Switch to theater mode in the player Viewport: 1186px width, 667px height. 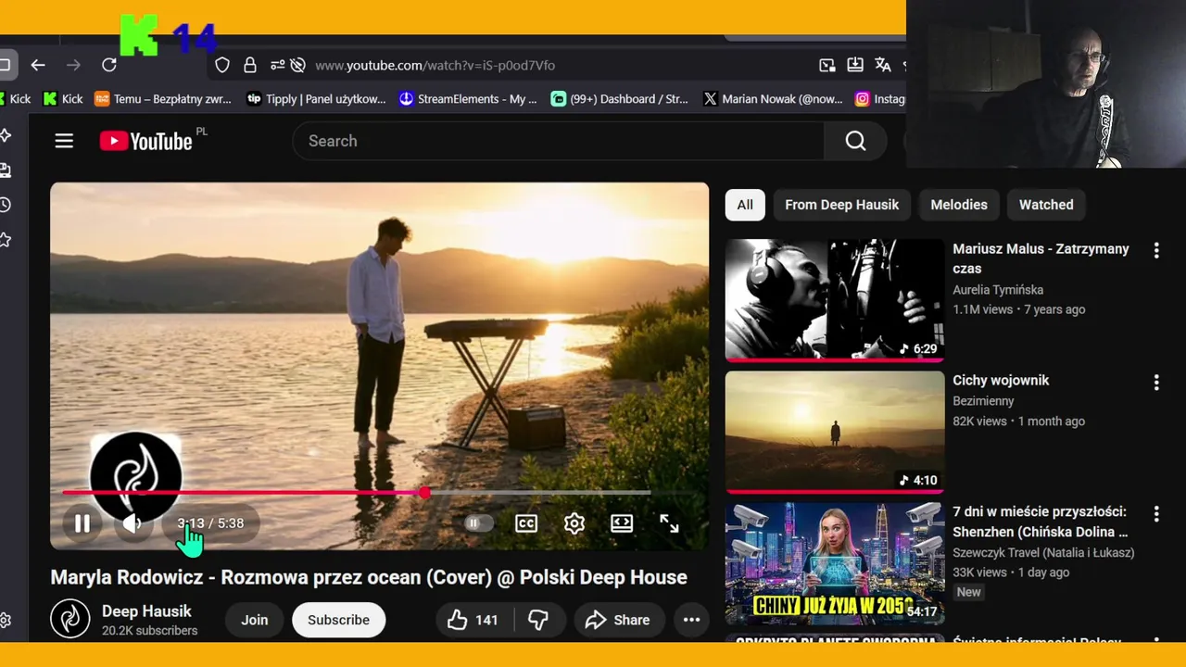click(x=622, y=523)
